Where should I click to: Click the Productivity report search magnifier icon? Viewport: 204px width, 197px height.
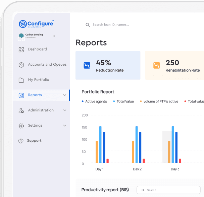point(143,190)
